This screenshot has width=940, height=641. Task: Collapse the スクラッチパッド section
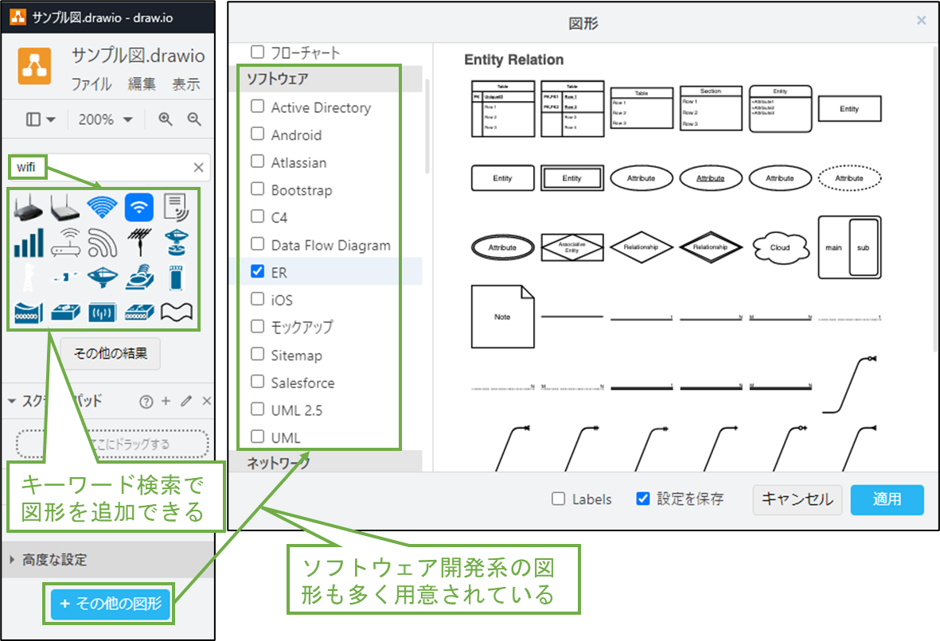(x=12, y=401)
